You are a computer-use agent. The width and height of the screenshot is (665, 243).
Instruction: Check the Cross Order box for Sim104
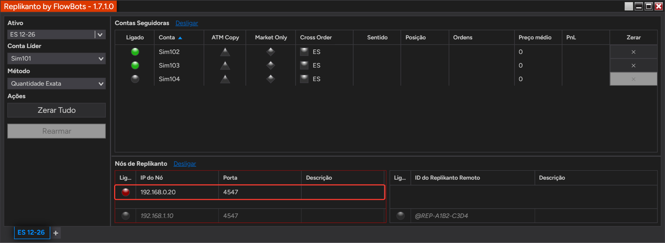click(304, 79)
